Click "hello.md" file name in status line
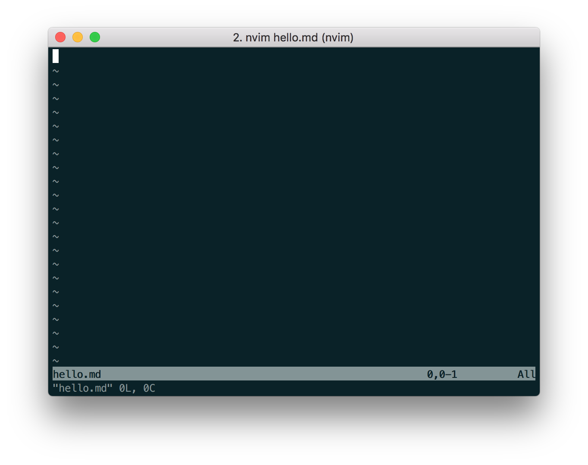Viewport: 588px width, 465px height. click(77, 374)
